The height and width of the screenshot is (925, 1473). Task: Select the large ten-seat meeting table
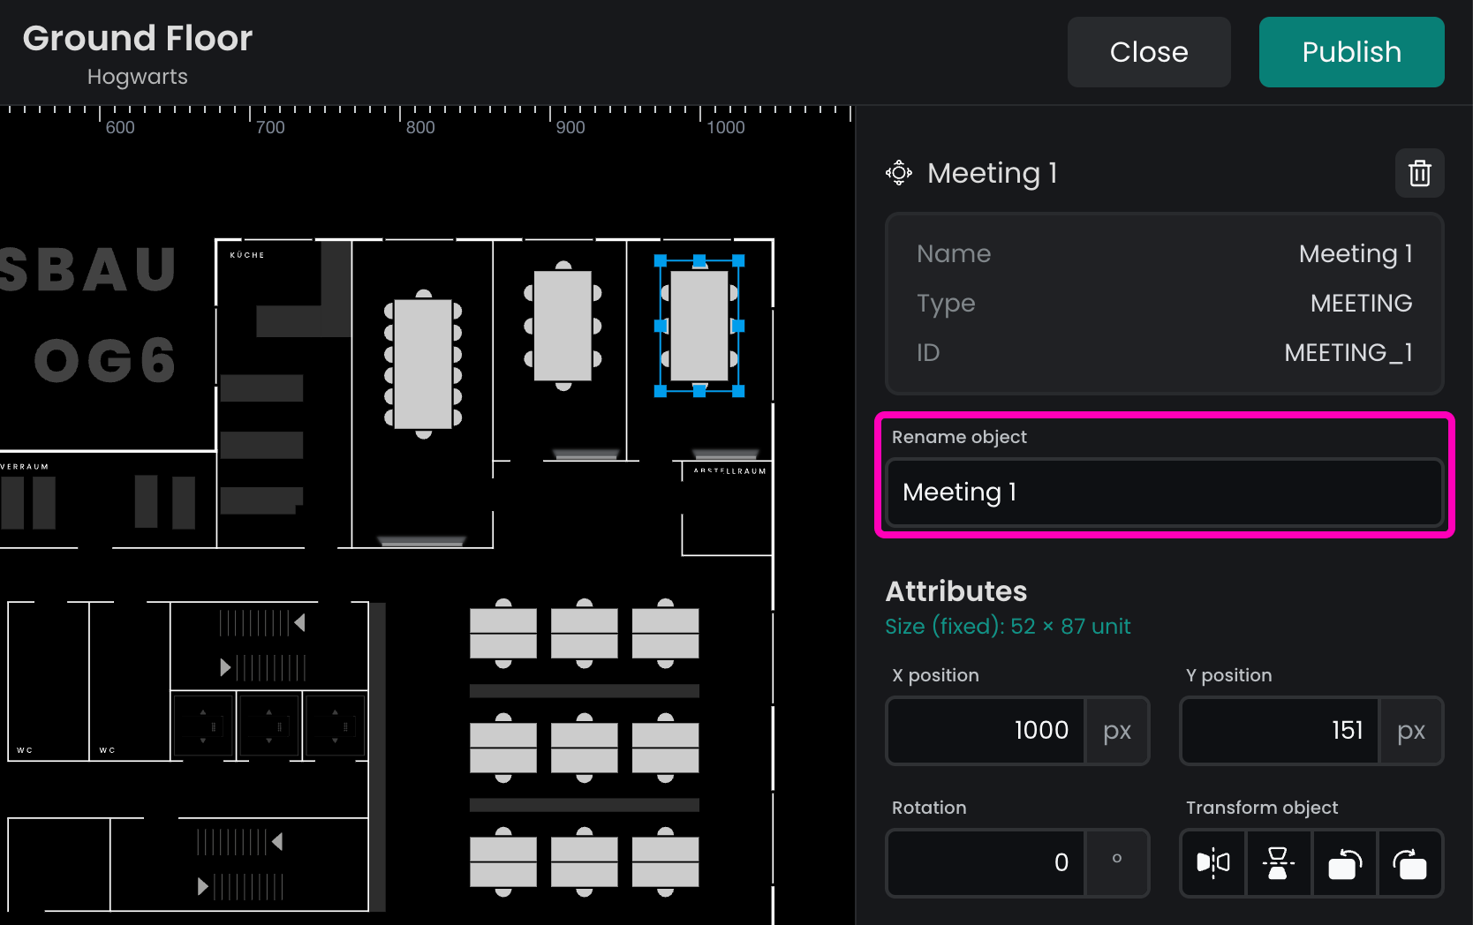[423, 364]
